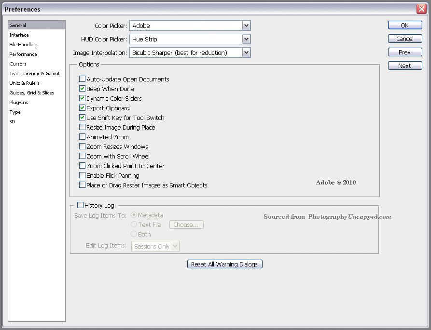
Task: Click the Reset All Warning Dialogs button
Action: point(224,264)
